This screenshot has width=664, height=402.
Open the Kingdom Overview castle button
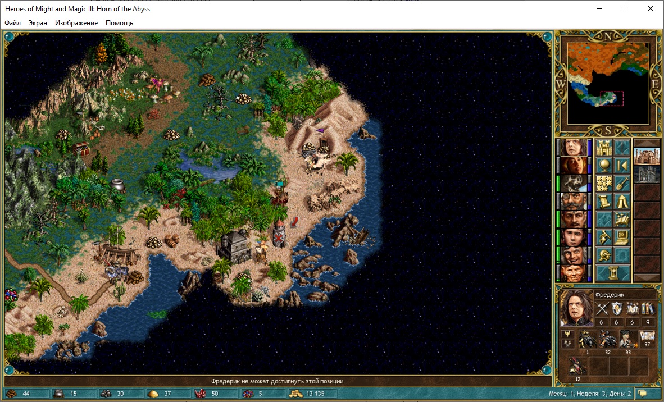point(603,148)
